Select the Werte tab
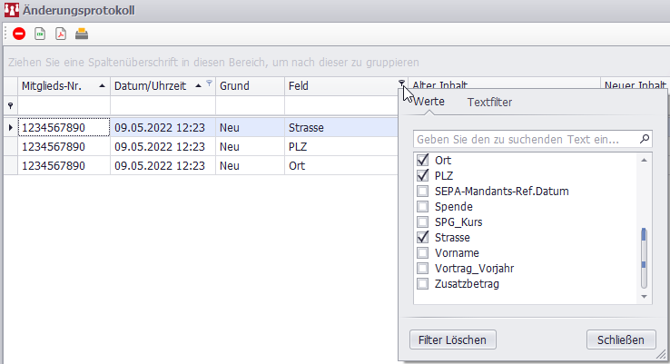This screenshot has width=670, height=364. pos(429,103)
